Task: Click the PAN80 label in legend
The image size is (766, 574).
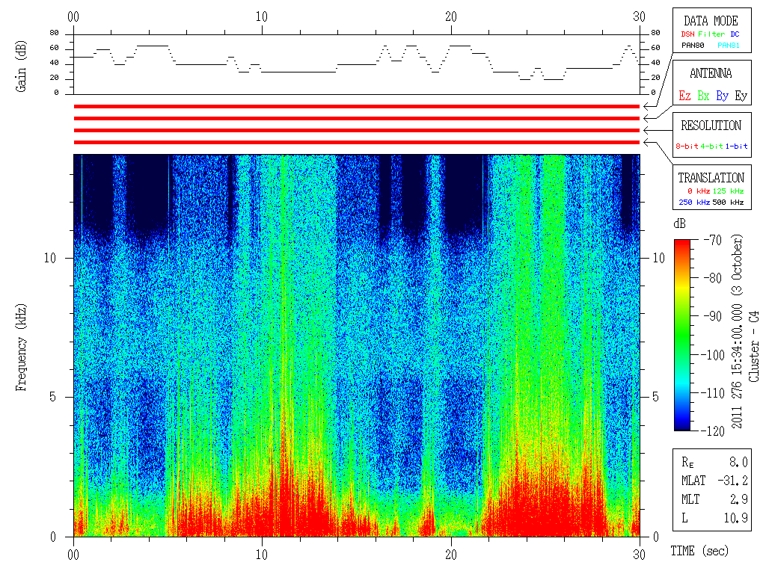Action: tap(693, 46)
